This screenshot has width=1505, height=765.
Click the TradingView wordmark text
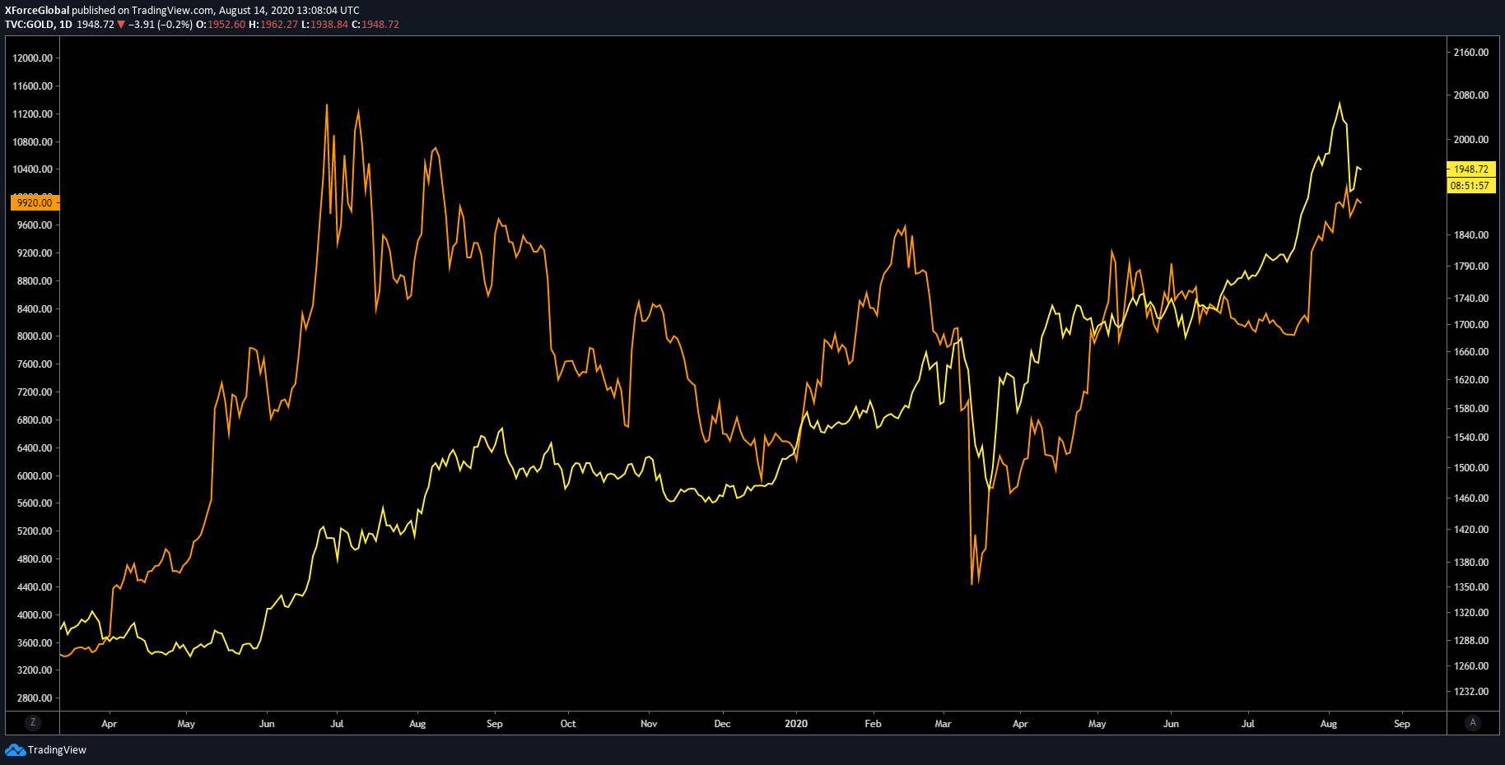57,749
